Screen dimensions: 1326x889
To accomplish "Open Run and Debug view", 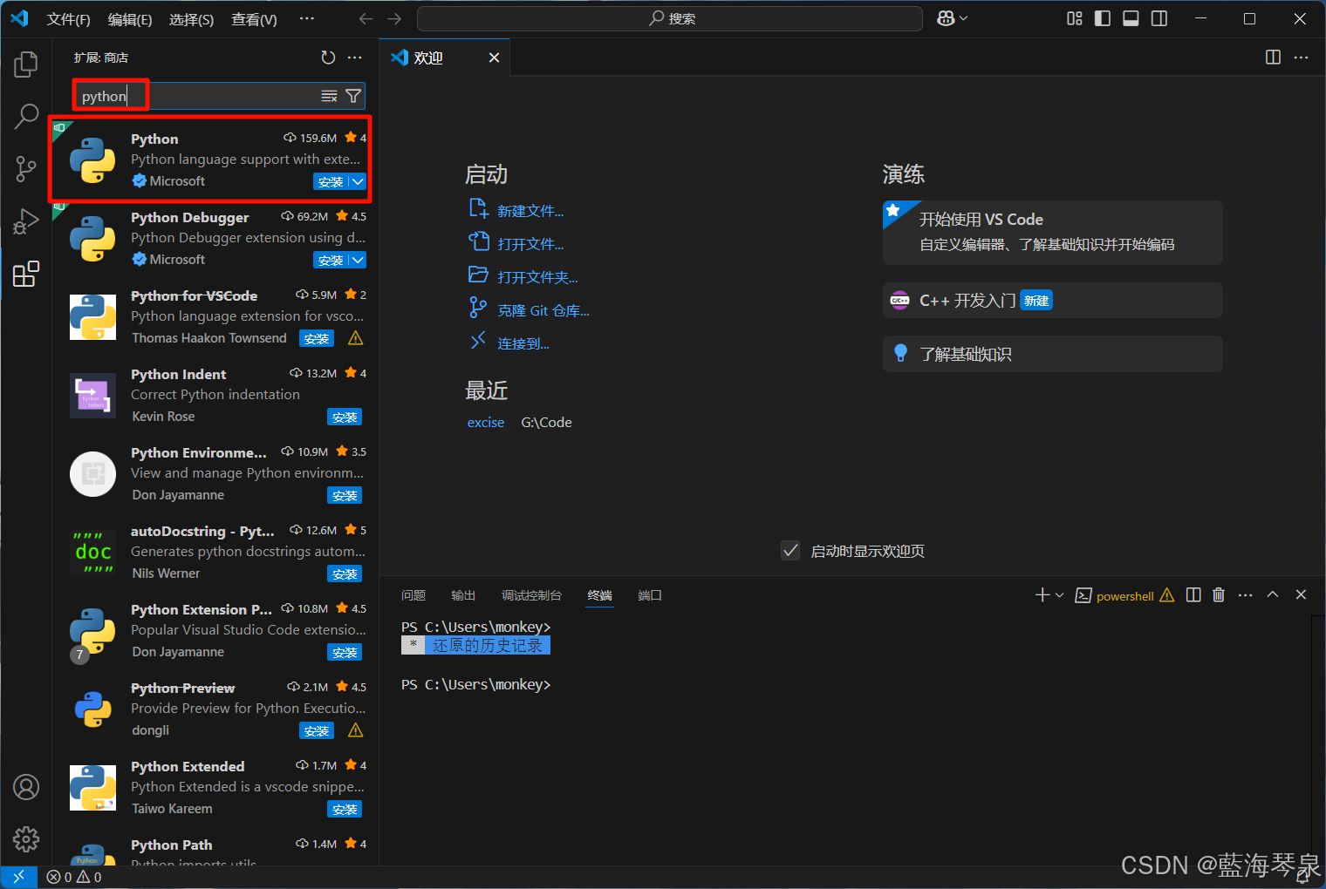I will pos(26,221).
